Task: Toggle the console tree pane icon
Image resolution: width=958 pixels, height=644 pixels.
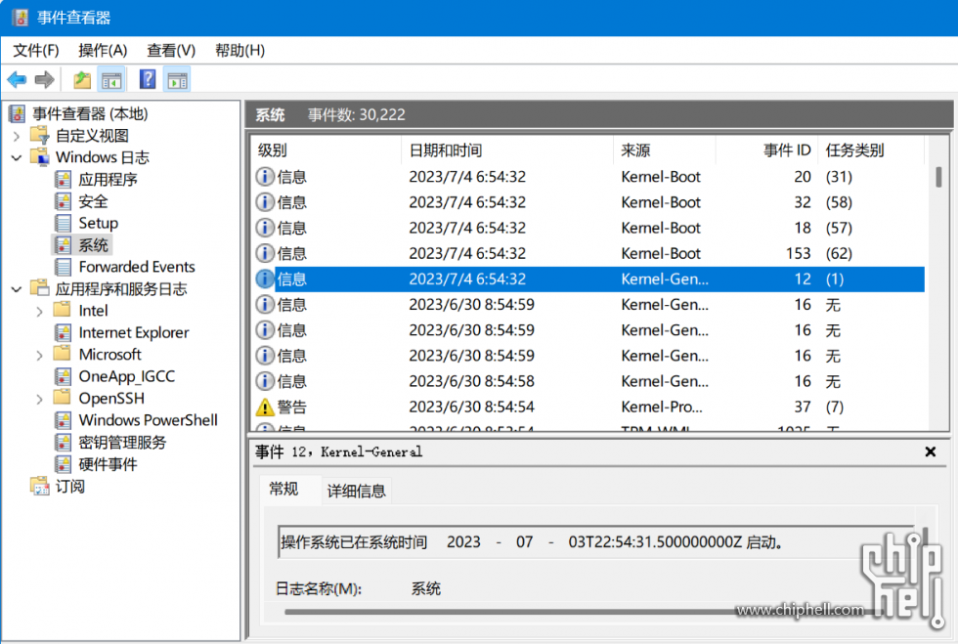Action: point(111,79)
